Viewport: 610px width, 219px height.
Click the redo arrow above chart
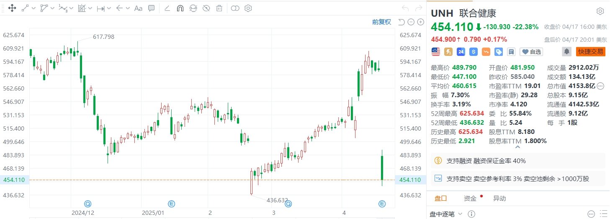click(x=418, y=8)
